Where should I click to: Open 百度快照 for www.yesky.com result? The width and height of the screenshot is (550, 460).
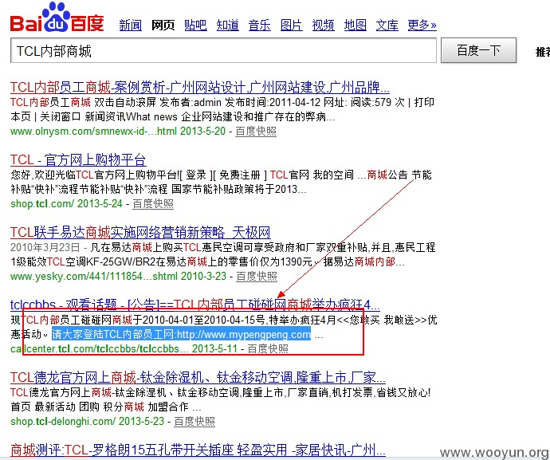(257, 277)
